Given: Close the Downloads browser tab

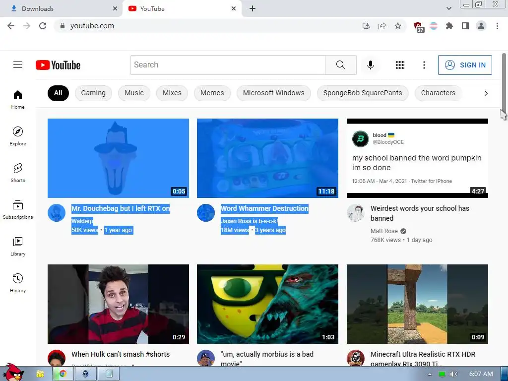Looking at the screenshot, I should click(115, 9).
